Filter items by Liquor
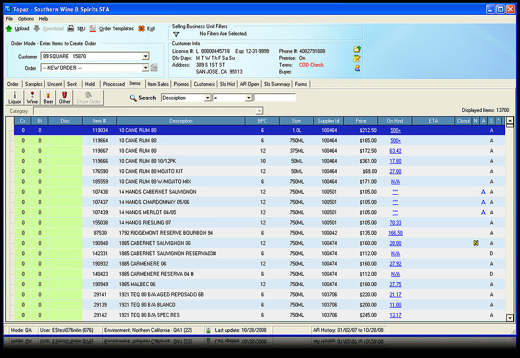Screen dimensions: 520x358 pyautogui.click(x=15, y=98)
